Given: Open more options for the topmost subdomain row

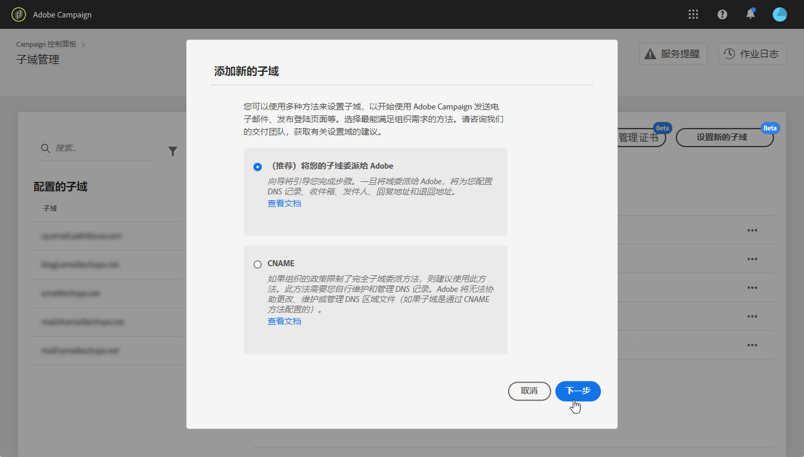Looking at the screenshot, I should pos(752,230).
